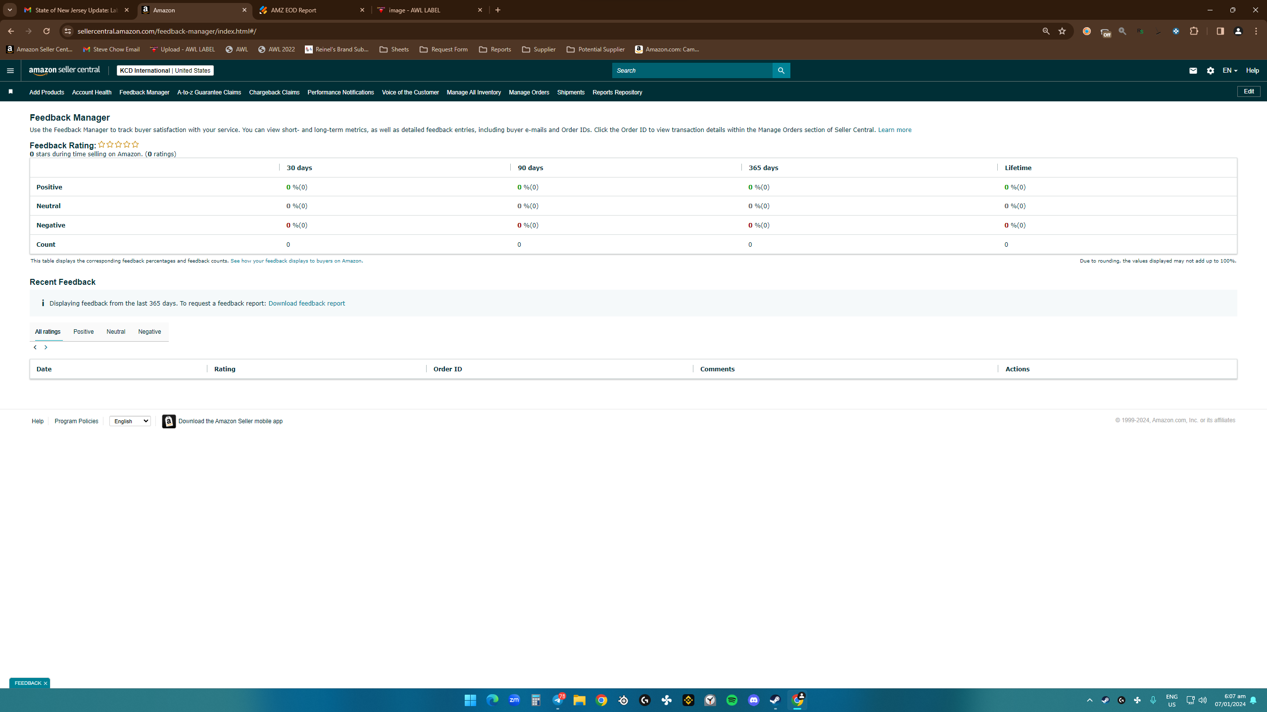Screen dimensions: 1267x712
Task: Click the Amazon Seller Central logo
Action: coord(64,71)
